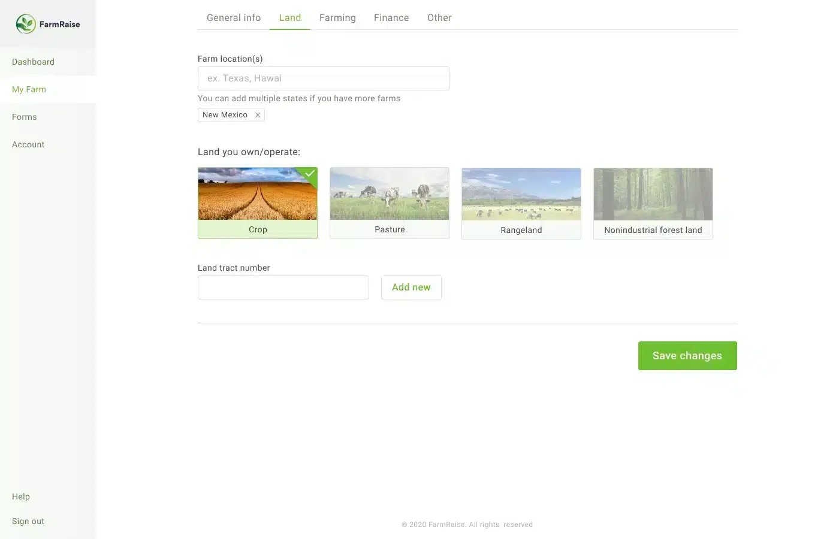Go to the Farming tab
The height and width of the screenshot is (539, 839).
(337, 18)
